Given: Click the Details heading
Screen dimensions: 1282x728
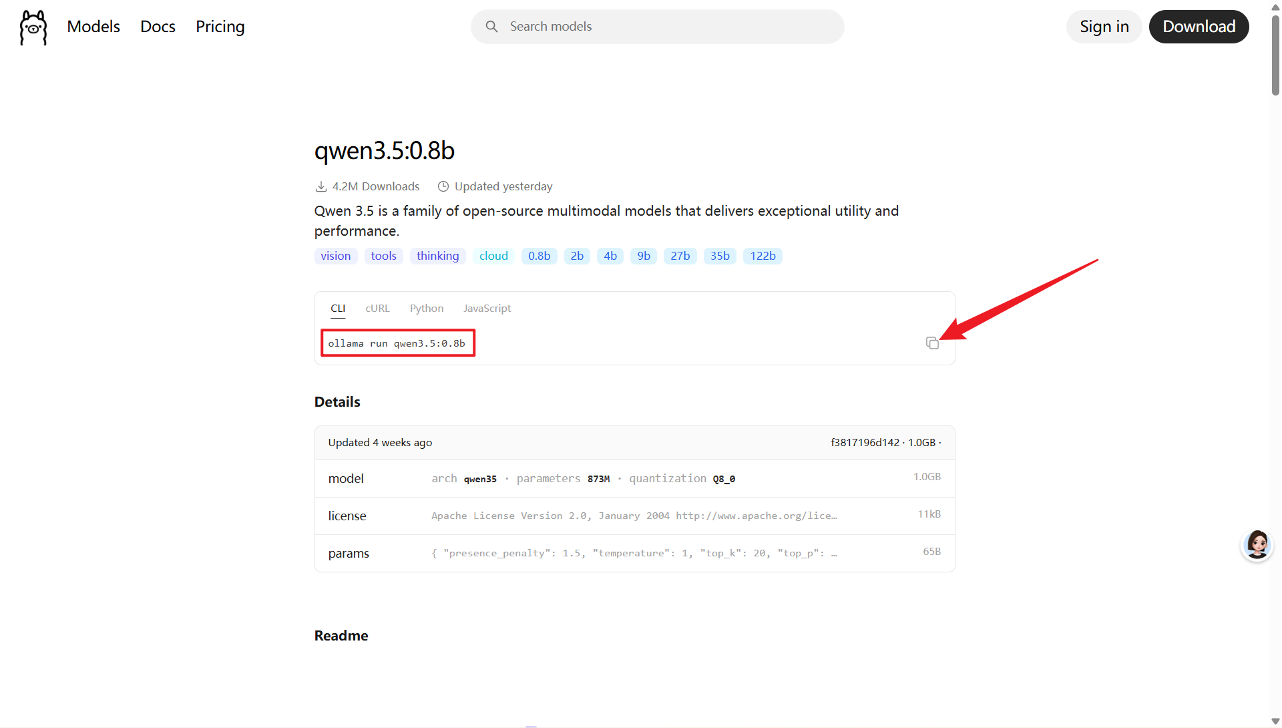Looking at the screenshot, I should [337, 402].
